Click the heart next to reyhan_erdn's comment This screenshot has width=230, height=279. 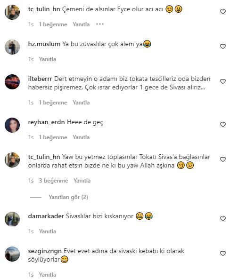coord(222,125)
